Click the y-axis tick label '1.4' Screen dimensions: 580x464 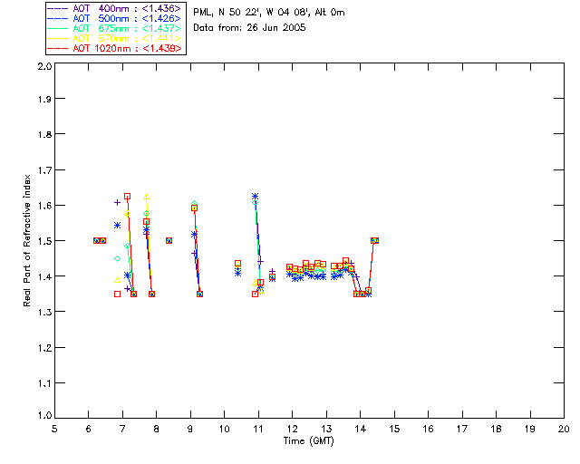44,276
